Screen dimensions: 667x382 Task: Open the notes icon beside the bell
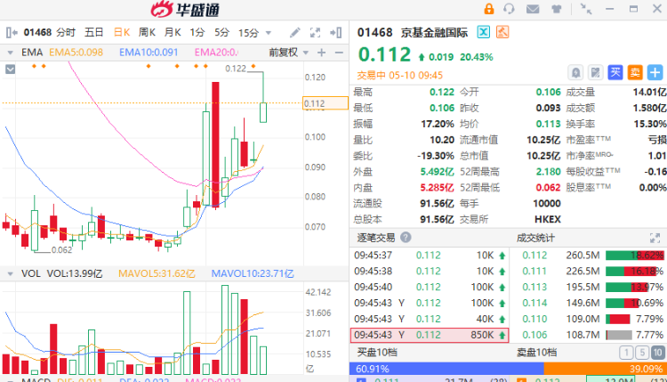pyautogui.click(x=596, y=72)
